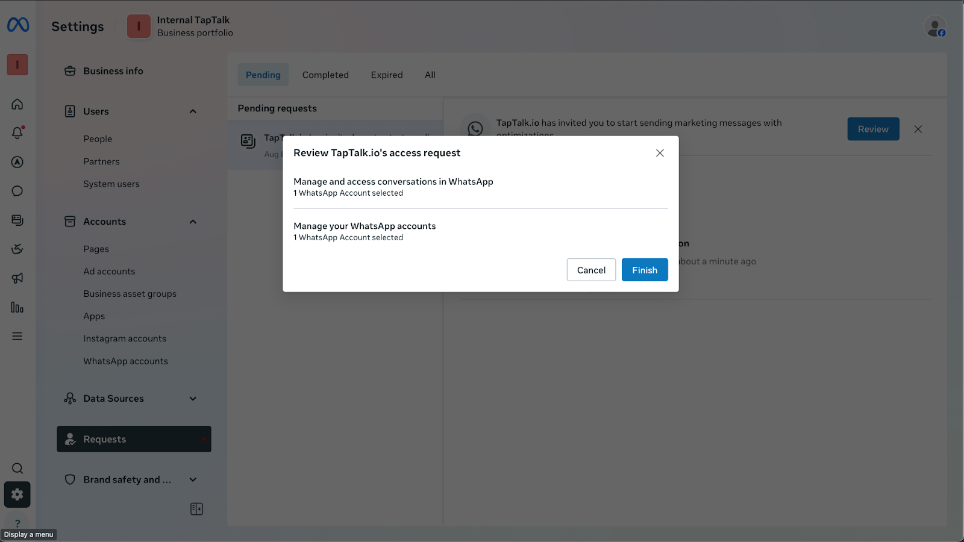Viewport: 964px width, 542px height.
Task: Click the request item icon in pending list
Action: point(248,141)
